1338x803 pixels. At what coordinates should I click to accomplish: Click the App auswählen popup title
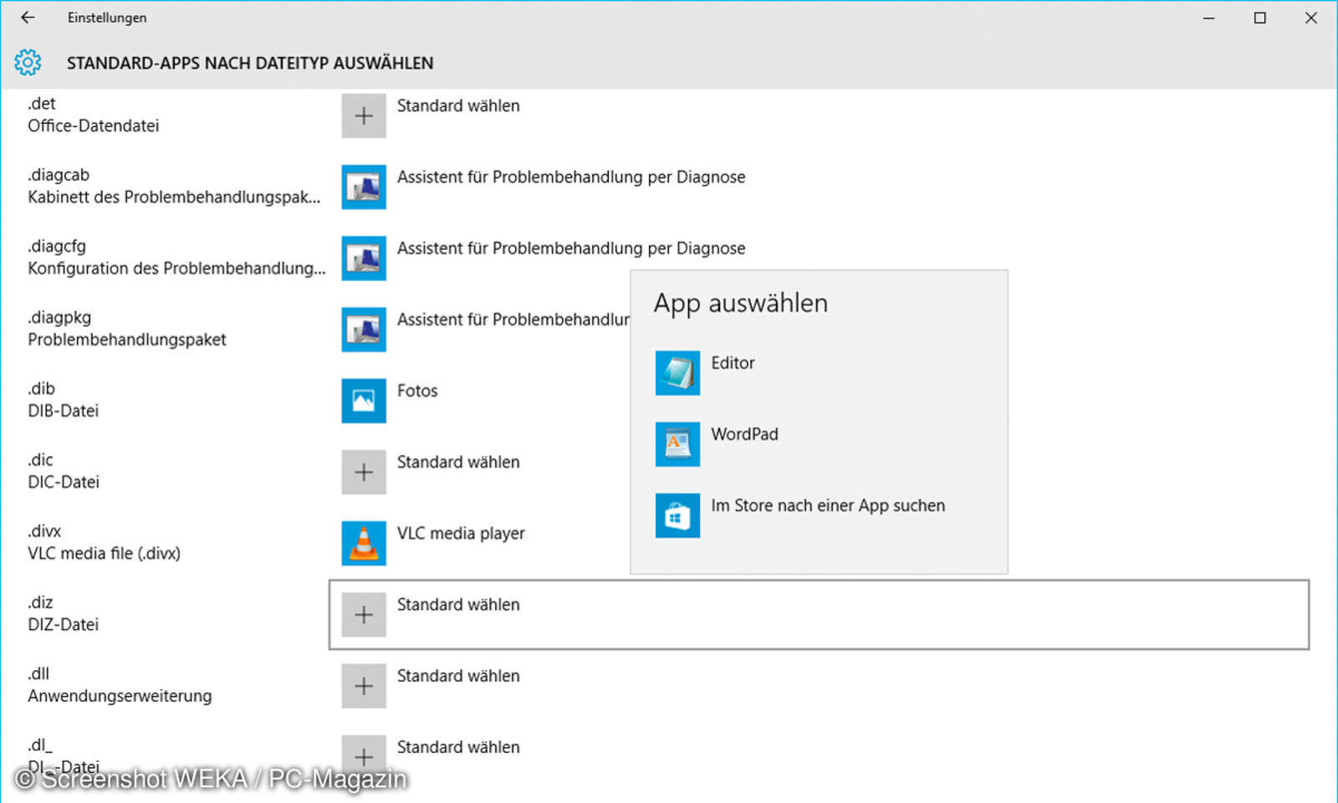(x=741, y=303)
